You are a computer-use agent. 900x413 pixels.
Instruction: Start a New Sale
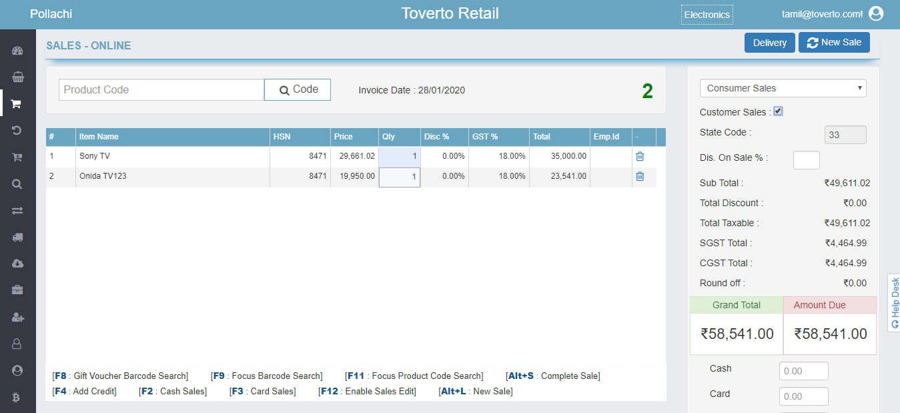click(834, 43)
